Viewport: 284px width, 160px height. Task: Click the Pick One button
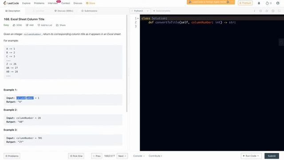(x=76, y=156)
